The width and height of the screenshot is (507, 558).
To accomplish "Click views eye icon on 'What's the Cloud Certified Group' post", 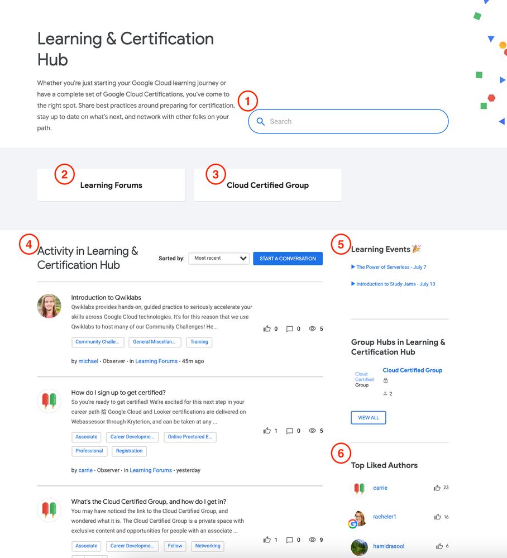I will pos(312,540).
